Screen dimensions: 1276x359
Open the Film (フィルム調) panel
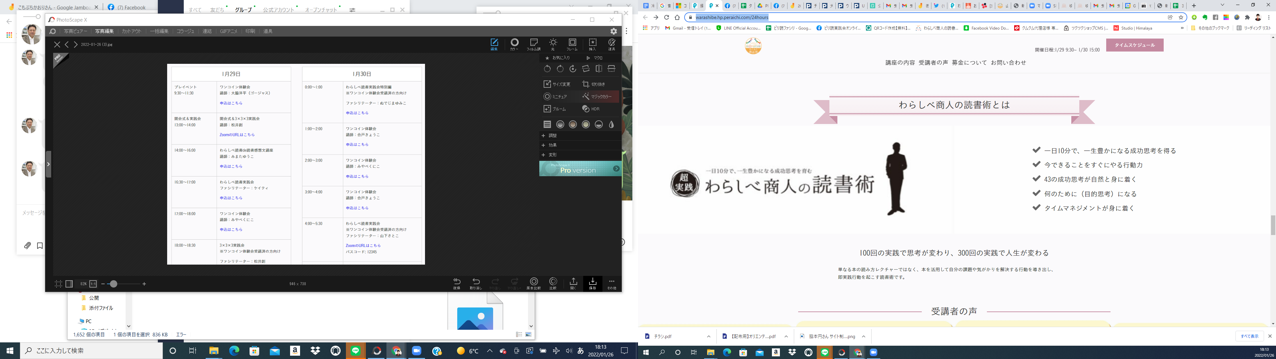(533, 44)
